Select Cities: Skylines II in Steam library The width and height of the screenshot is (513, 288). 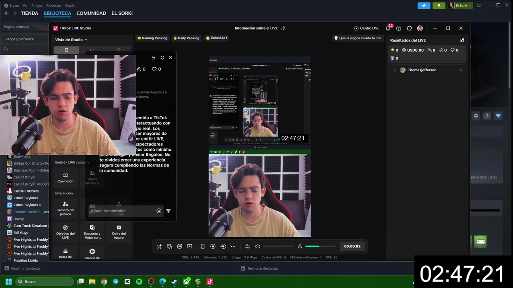pos(27,205)
